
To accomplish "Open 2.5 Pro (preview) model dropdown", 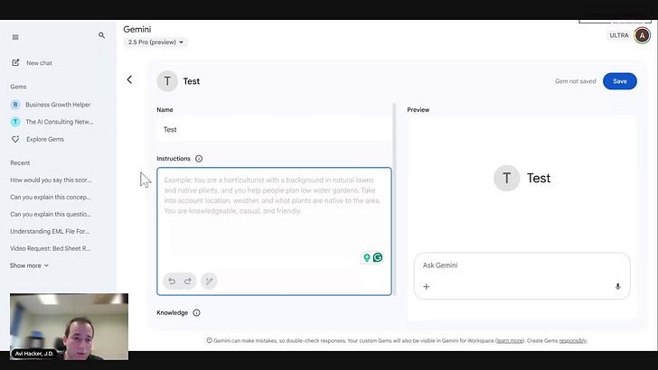I will pyautogui.click(x=155, y=42).
